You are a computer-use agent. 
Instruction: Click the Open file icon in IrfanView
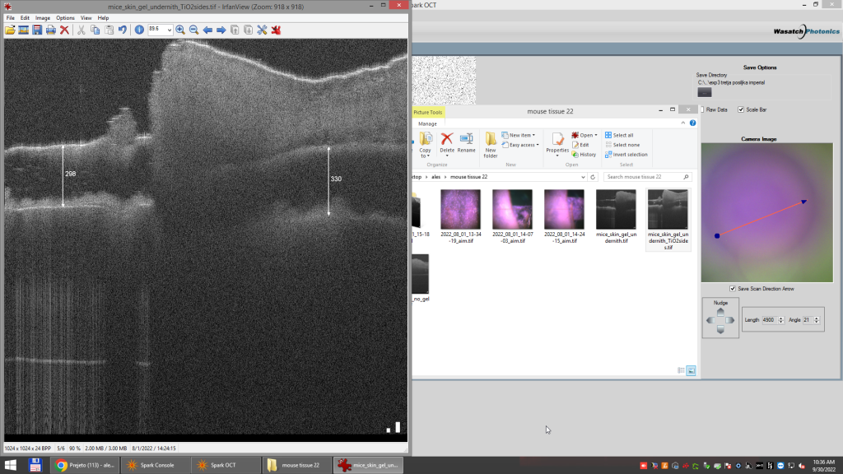[x=10, y=30]
